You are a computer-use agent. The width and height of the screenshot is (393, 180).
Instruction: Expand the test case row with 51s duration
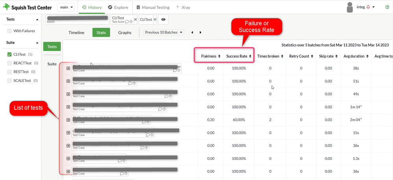(x=68, y=81)
